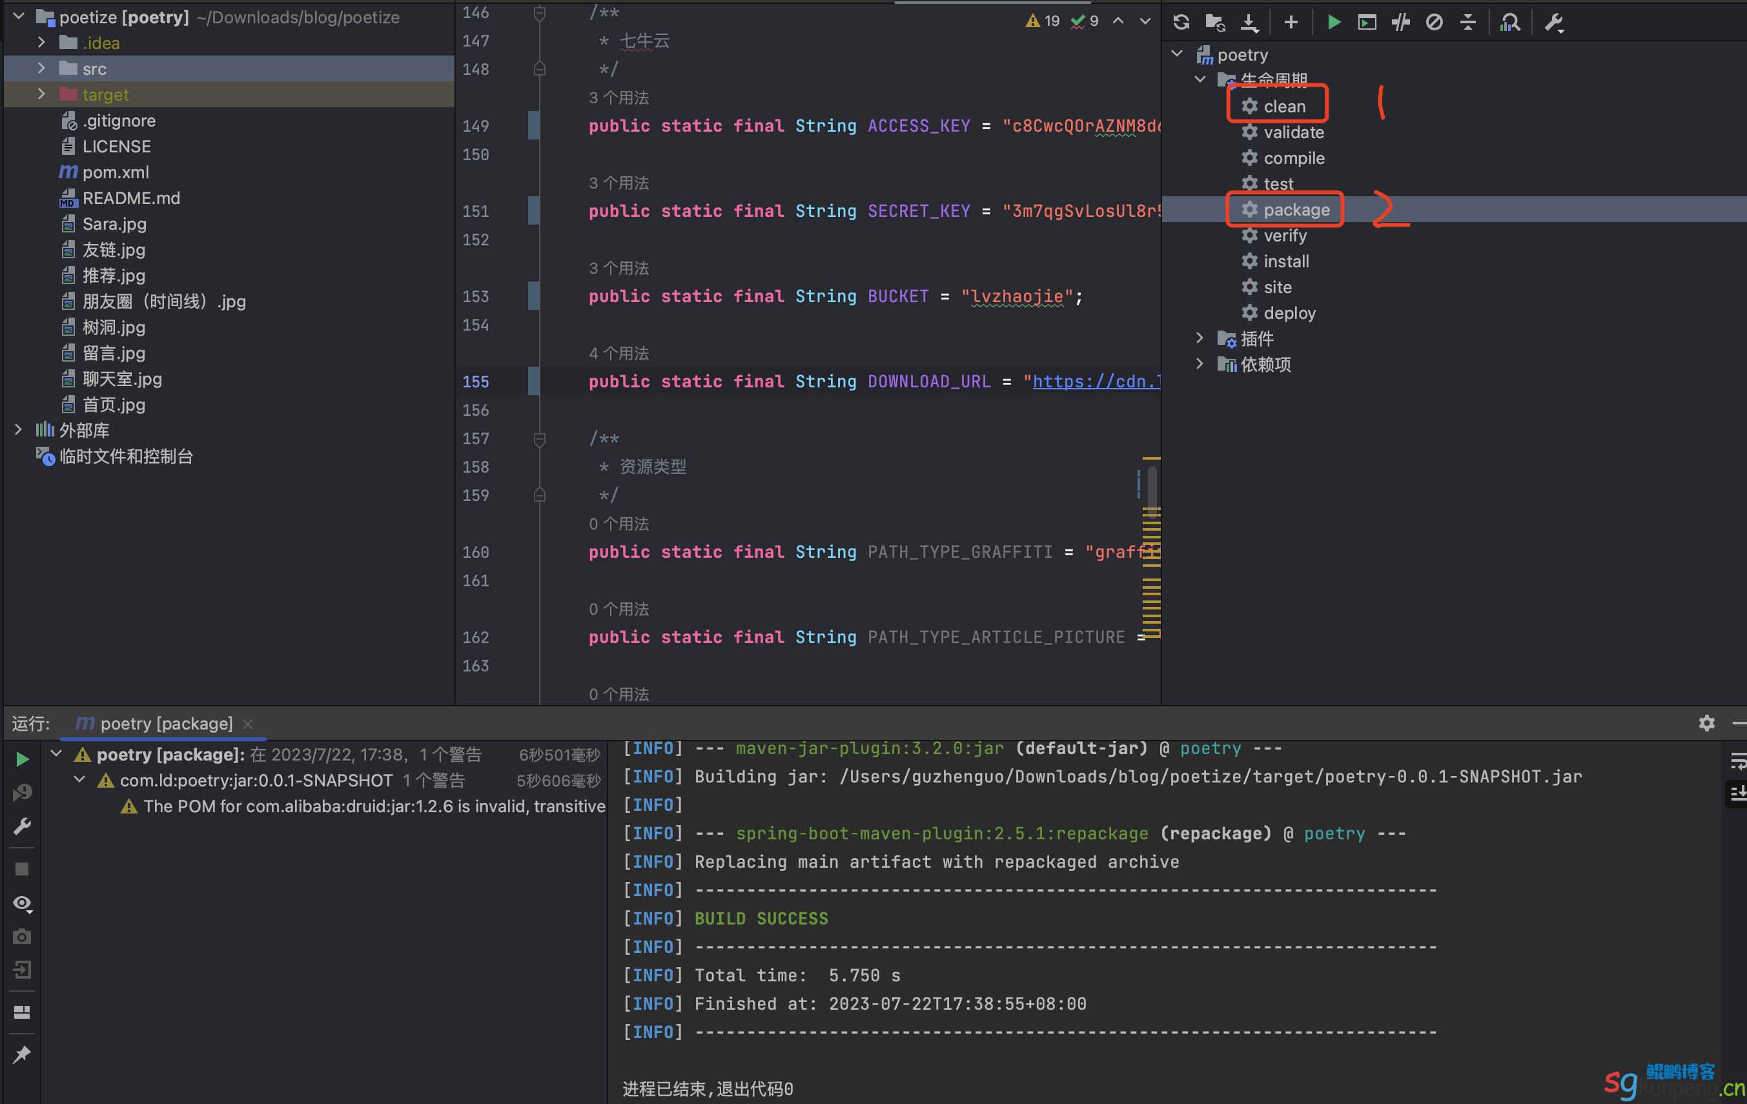Click the greyed rerun-failed icon in run panel
Viewport: 1747px width, 1104px height.
(x=22, y=792)
